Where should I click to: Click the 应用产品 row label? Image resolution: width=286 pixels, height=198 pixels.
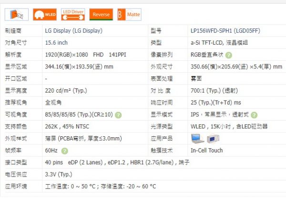pos(162,139)
